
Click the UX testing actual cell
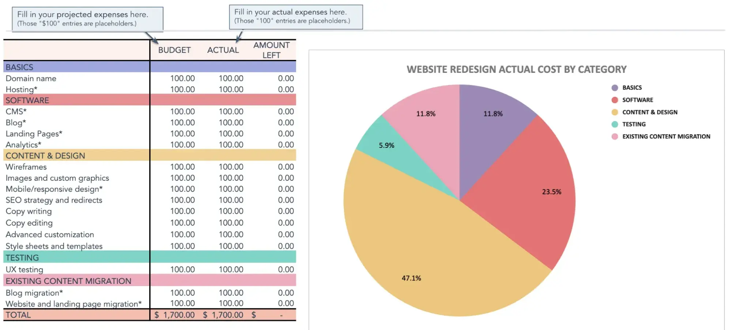pyautogui.click(x=231, y=270)
